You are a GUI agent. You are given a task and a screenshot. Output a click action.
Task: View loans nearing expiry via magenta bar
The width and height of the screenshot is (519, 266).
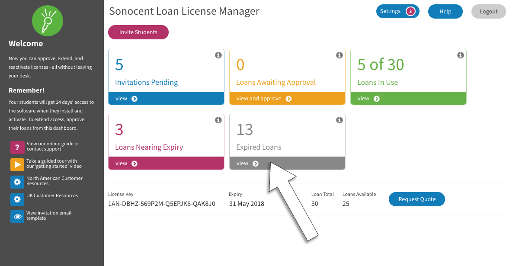(x=166, y=163)
